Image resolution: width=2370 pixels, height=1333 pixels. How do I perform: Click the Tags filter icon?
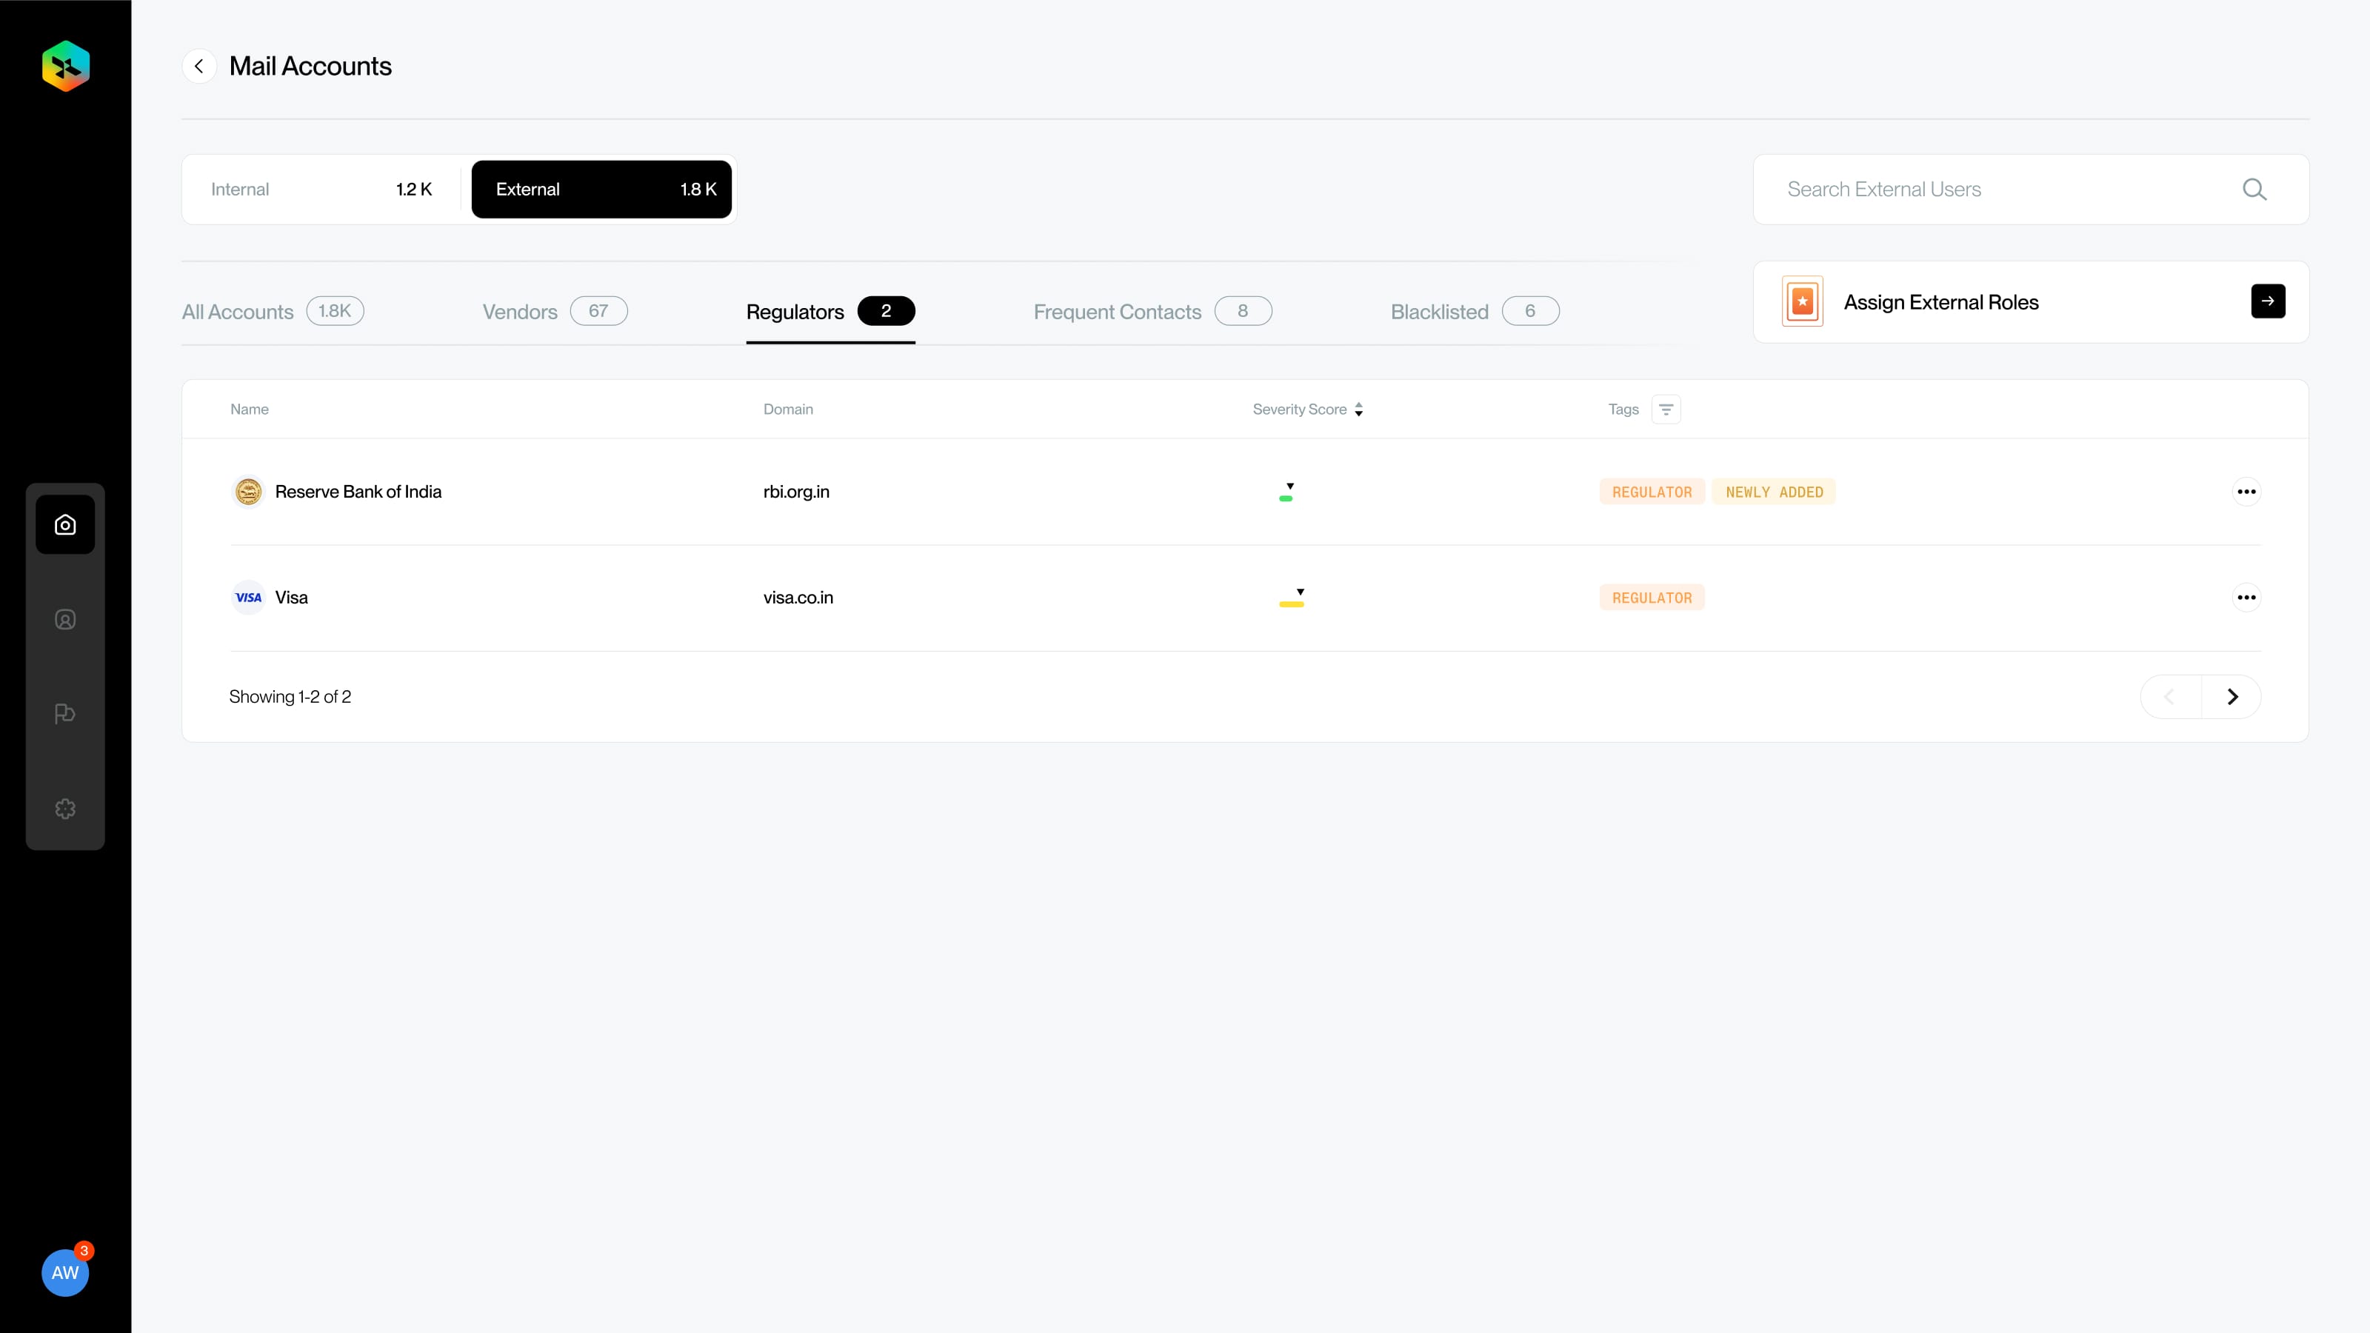tap(1666, 410)
